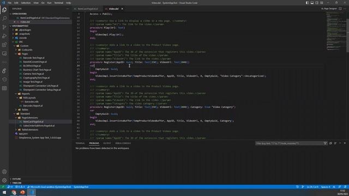Toggle the bottom panel layout icon
Viewport: 349px width, 196px height.
pyautogui.click(x=312, y=3)
